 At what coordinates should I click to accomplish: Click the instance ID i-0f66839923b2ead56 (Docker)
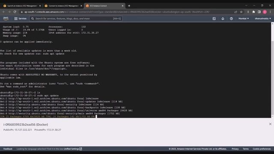26,124
